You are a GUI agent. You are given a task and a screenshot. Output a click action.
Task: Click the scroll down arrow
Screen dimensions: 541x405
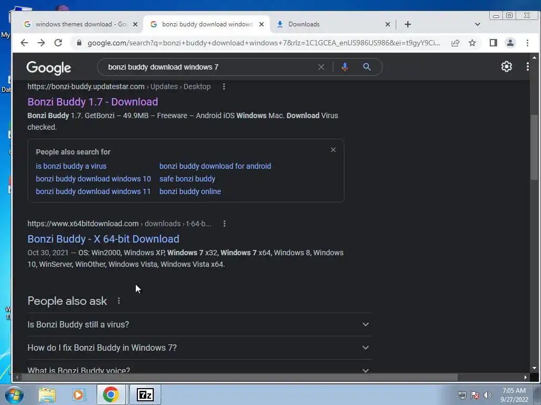pyautogui.click(x=535, y=368)
